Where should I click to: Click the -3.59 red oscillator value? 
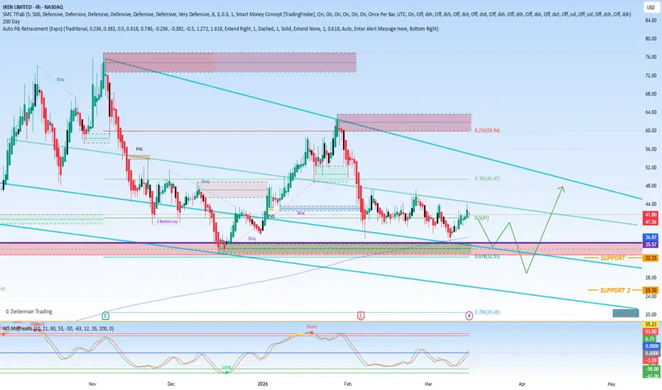tap(651, 360)
